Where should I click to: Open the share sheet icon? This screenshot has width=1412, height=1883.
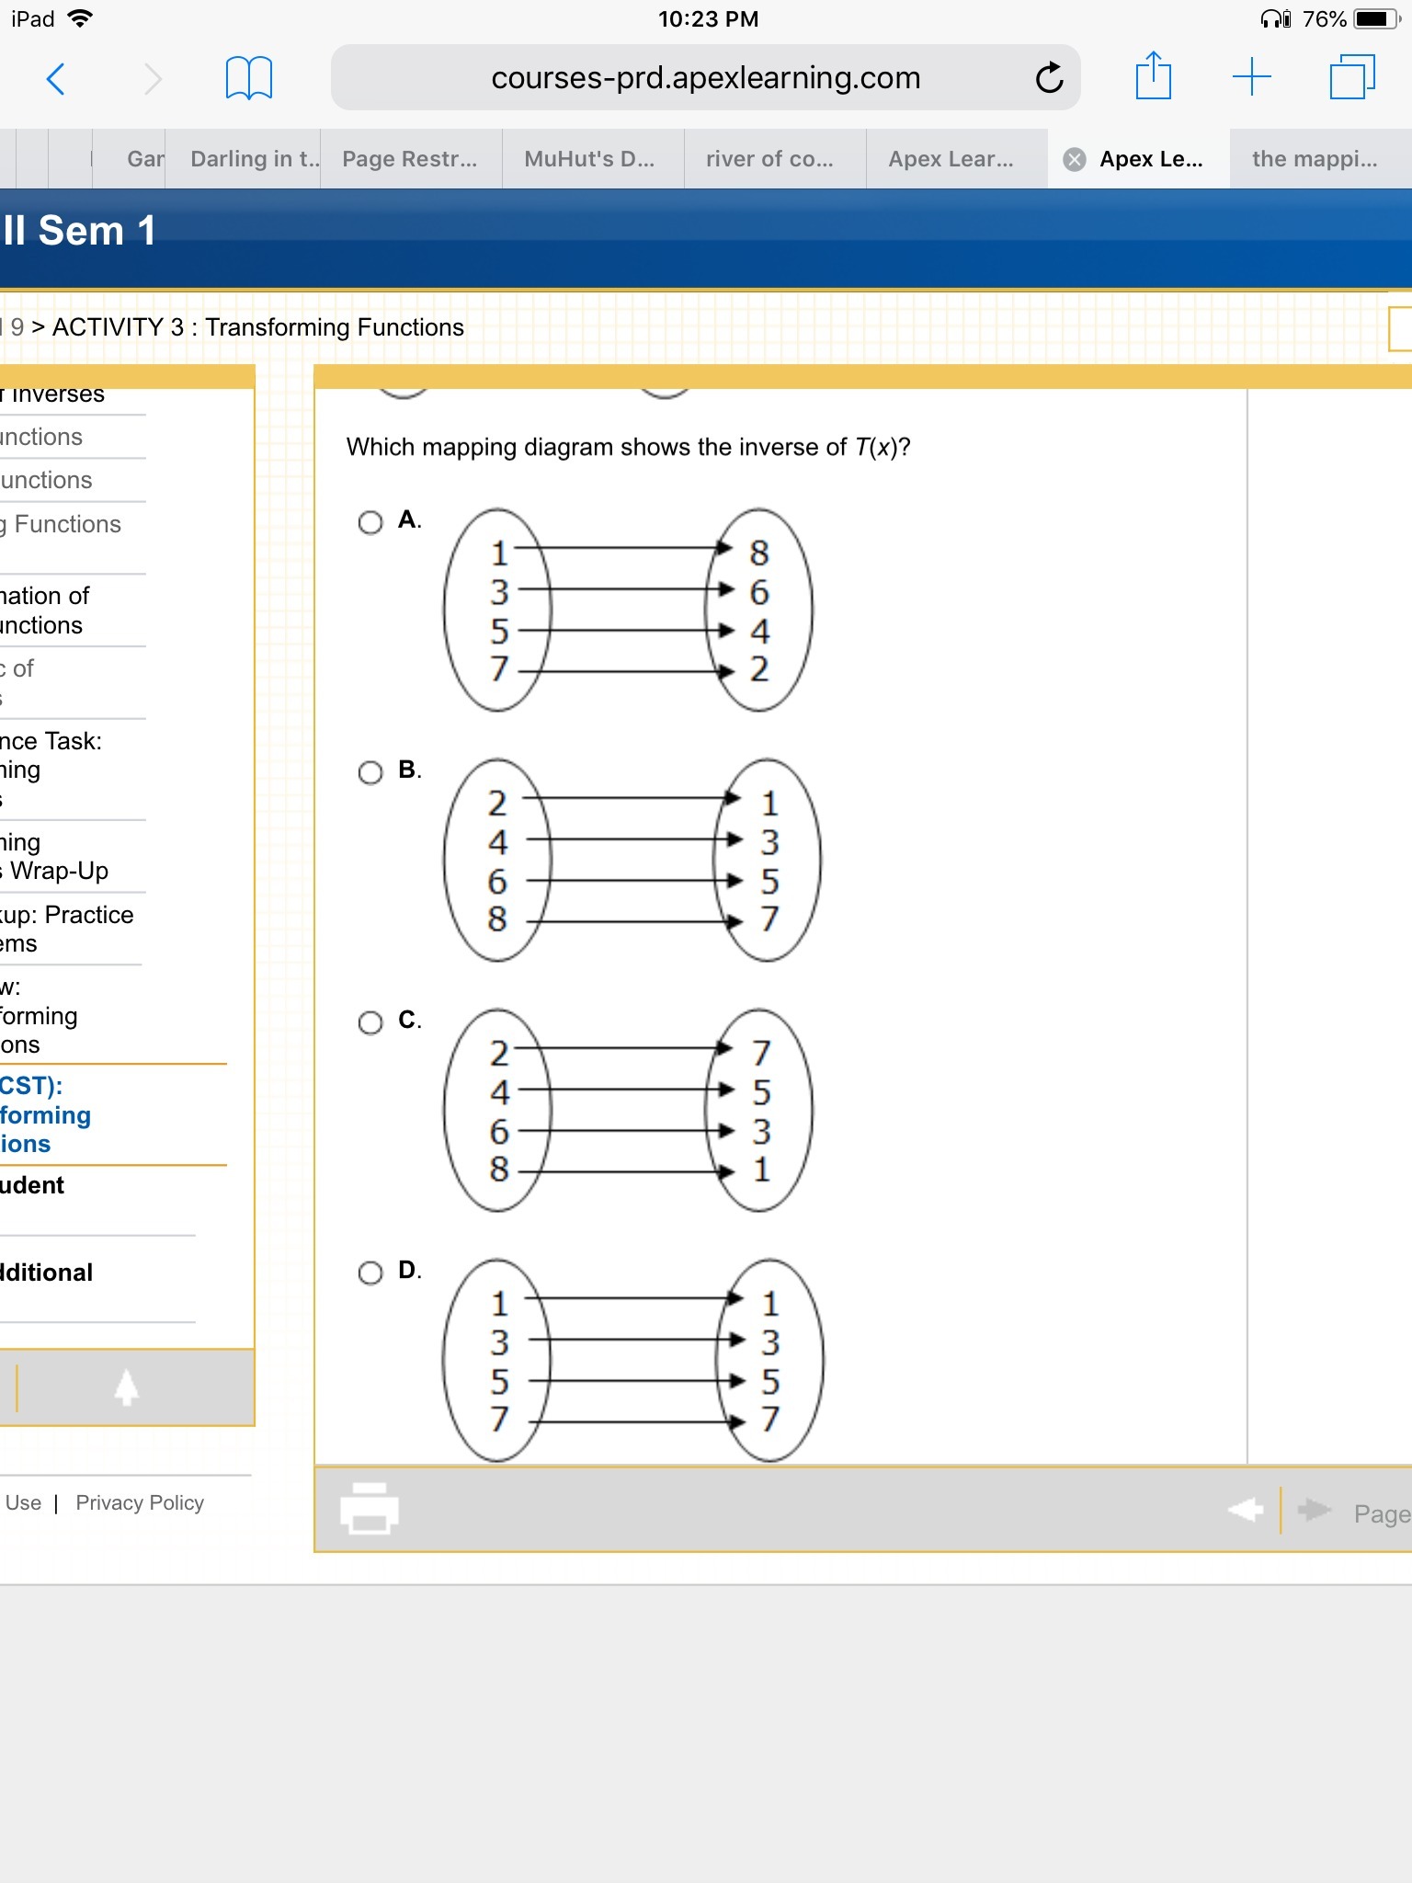point(1153,75)
